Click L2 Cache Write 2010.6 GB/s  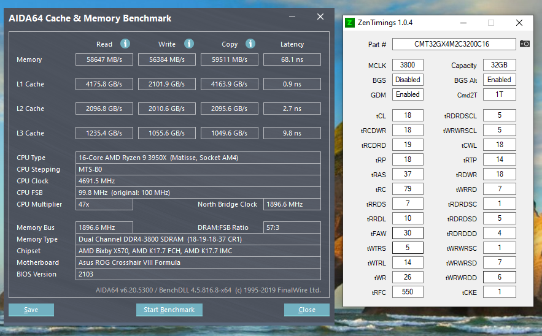tap(166, 109)
